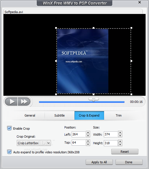Click the bottom-right crop handle
Viewport: 149px width, 169px height.
[131, 94]
